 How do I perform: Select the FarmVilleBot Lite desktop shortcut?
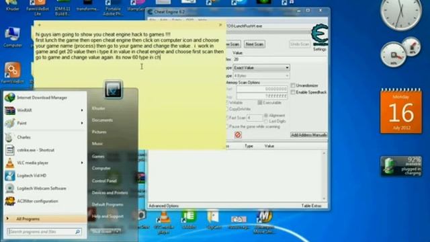pyautogui.click(x=38, y=7)
